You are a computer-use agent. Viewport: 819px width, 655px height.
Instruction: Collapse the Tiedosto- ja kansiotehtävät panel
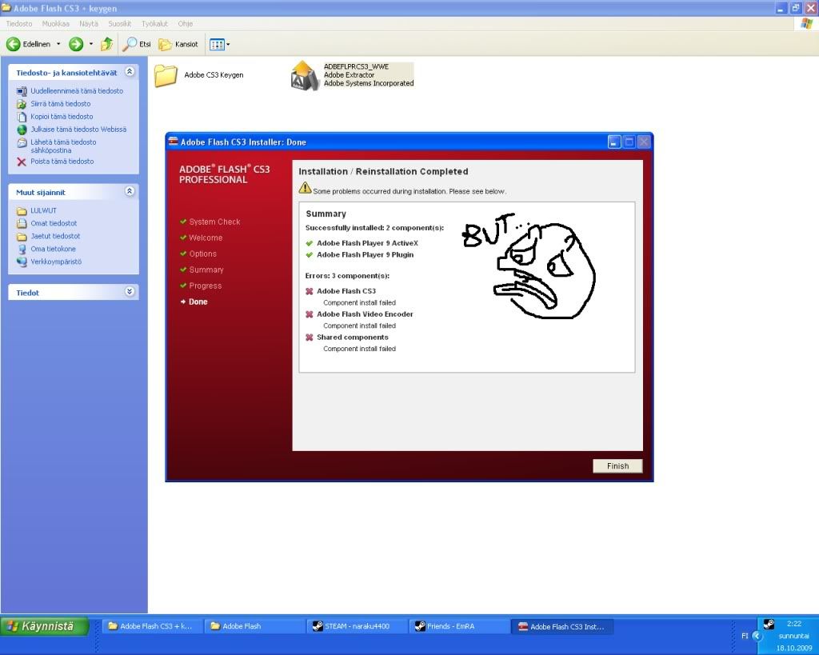[x=130, y=71]
